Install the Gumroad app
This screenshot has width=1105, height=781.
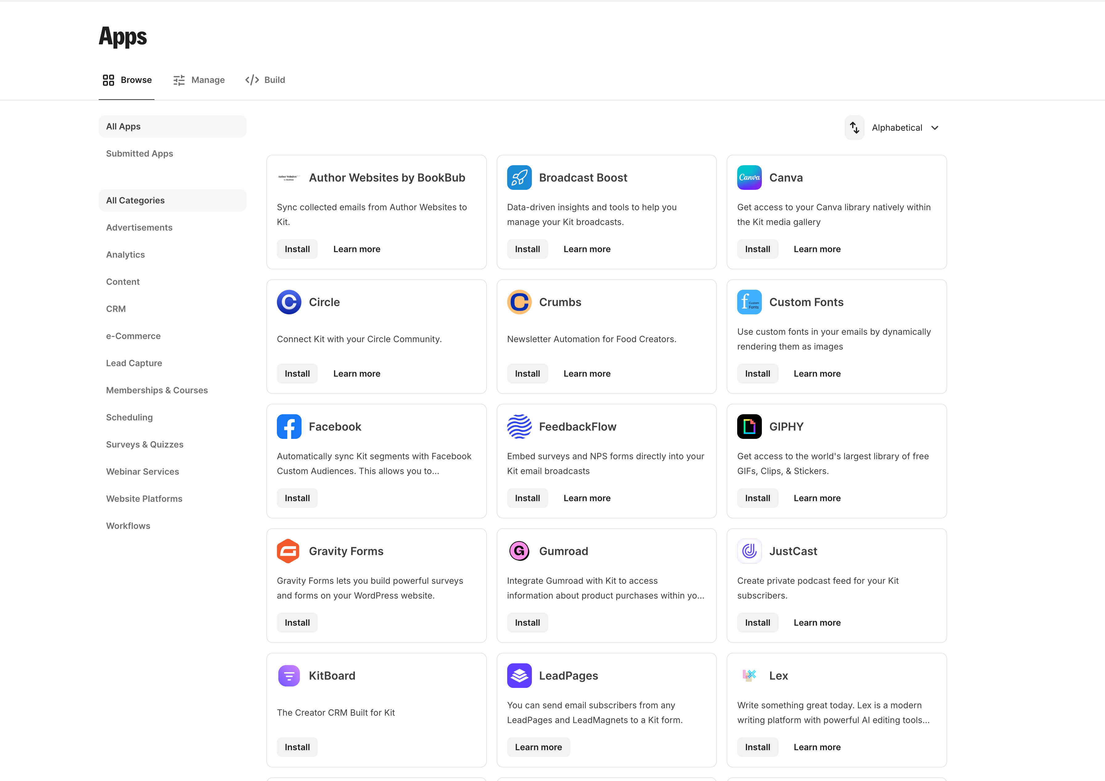click(x=528, y=623)
